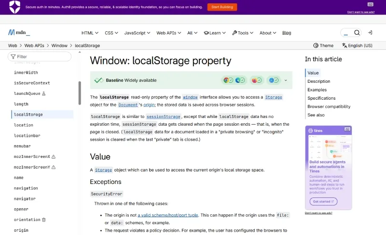Select localStorage in sidebar
The width and height of the screenshot is (386, 235).
point(42,115)
